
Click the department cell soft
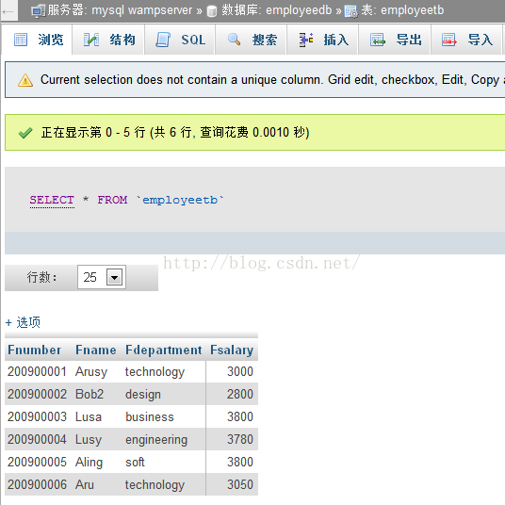point(135,462)
